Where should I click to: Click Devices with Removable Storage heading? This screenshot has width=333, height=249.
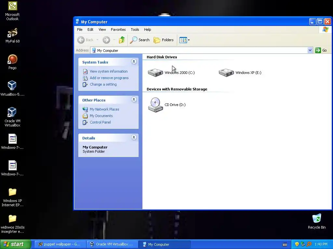[177, 89]
